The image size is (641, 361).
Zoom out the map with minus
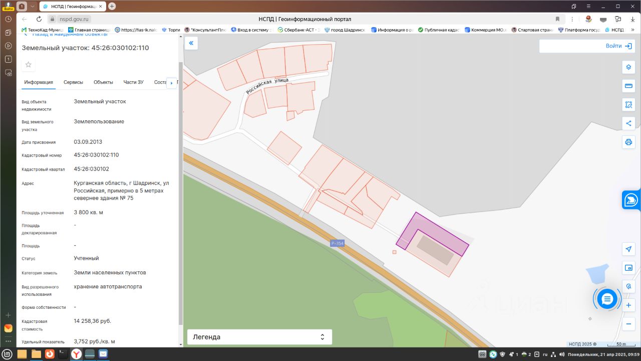(x=628, y=324)
